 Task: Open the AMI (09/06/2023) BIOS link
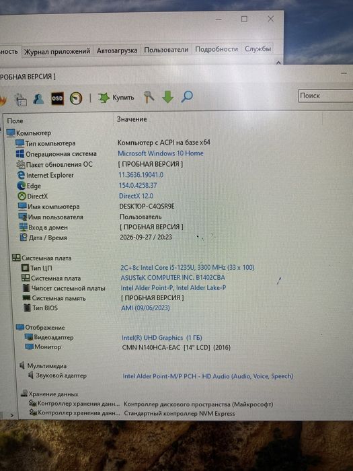coord(145,308)
